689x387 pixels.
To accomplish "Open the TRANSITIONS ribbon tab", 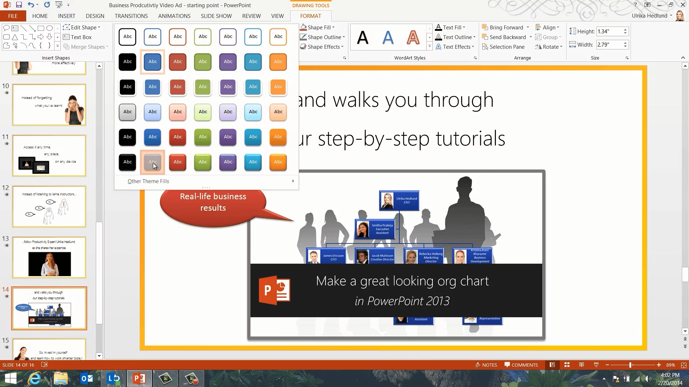I will pyautogui.click(x=131, y=16).
